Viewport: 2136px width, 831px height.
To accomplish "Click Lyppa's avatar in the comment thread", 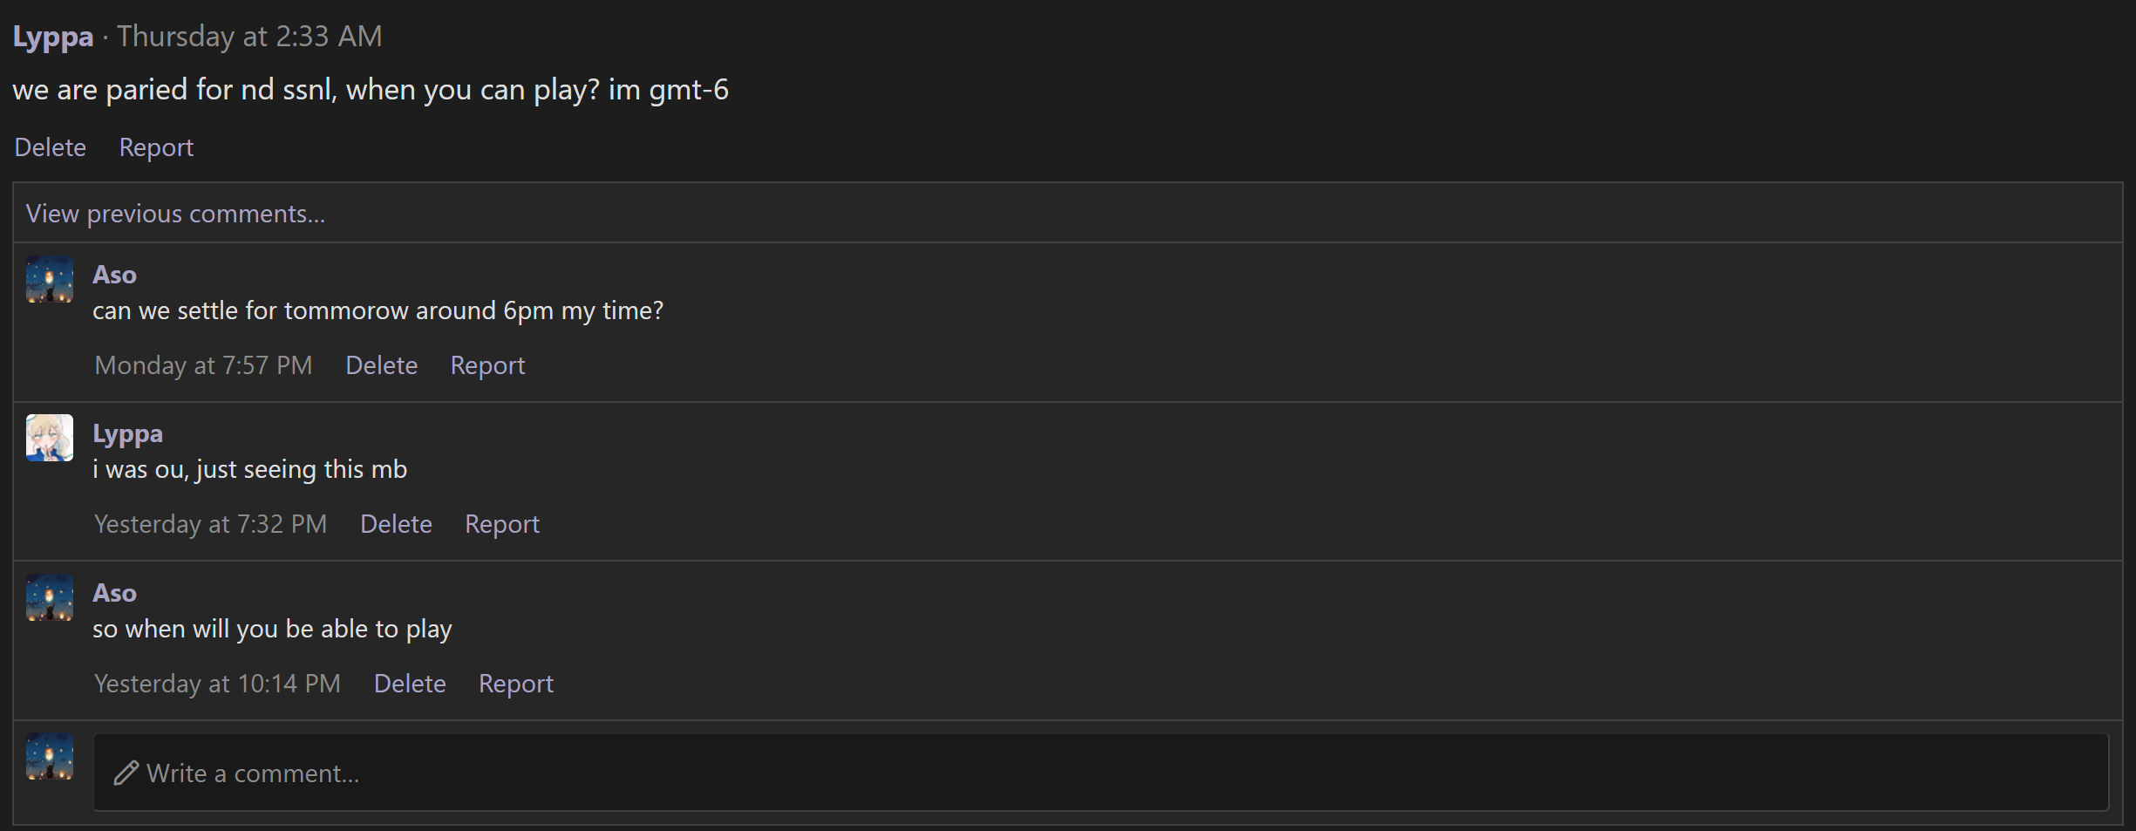I will pos(50,438).
